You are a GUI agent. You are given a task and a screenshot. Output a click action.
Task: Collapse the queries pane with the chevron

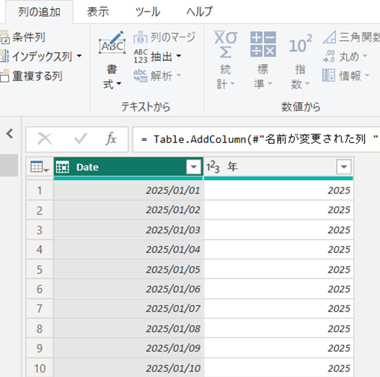coord(9,134)
